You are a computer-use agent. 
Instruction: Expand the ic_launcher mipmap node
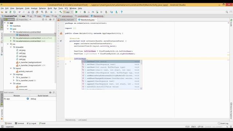[x=14, y=78]
